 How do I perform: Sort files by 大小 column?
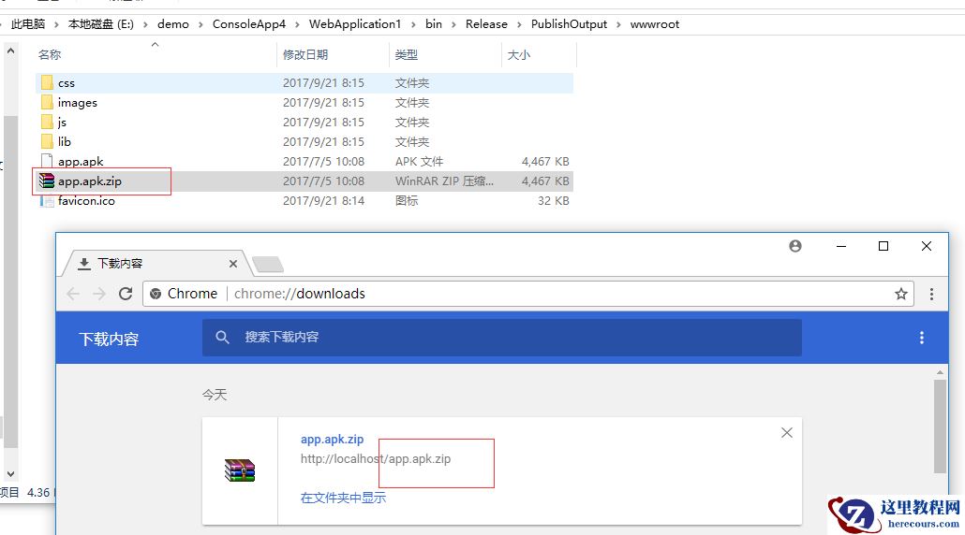[518, 54]
